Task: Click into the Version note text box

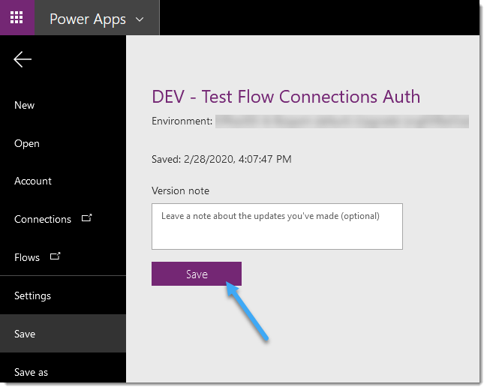Action: pos(277,226)
